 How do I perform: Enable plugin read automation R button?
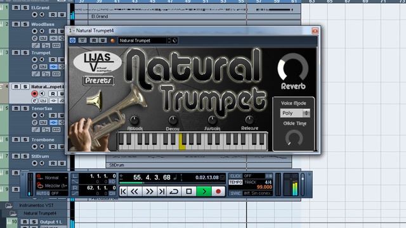pyautogui.click(x=94, y=41)
